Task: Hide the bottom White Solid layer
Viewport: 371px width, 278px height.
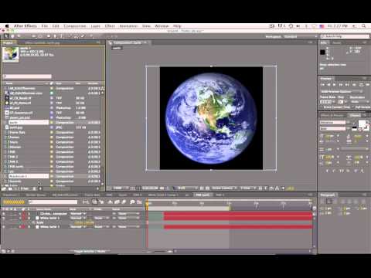Action: coord(4,227)
